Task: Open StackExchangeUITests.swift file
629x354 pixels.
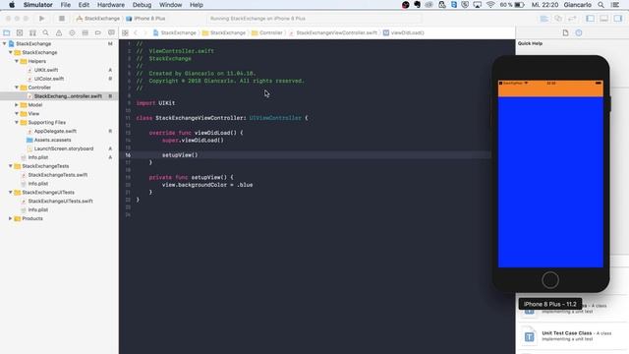Action: coord(60,201)
